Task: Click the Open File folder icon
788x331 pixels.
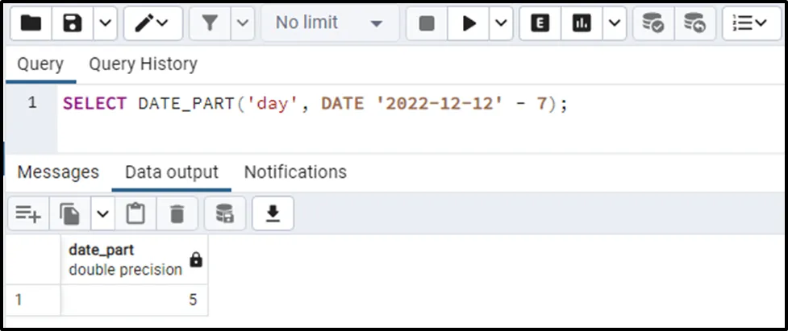Action: 30,24
